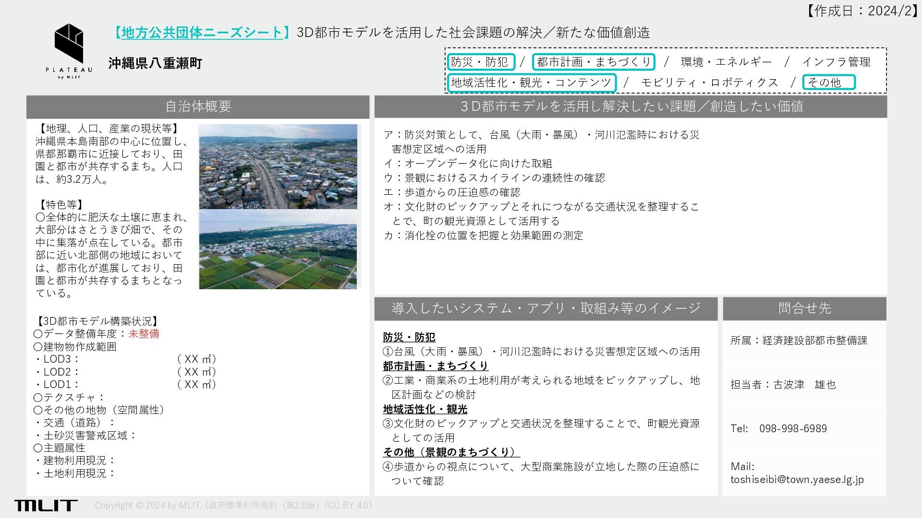The height and width of the screenshot is (518, 922).
Task: Click the upper aerial town photo
Action: [278, 166]
